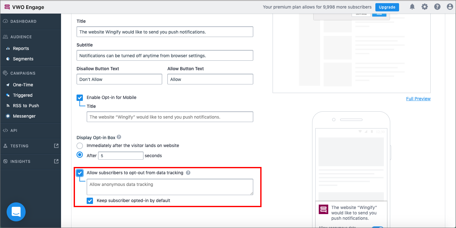Click the API code brackets icon
The width and height of the screenshot is (456, 228).
[x=5, y=130]
